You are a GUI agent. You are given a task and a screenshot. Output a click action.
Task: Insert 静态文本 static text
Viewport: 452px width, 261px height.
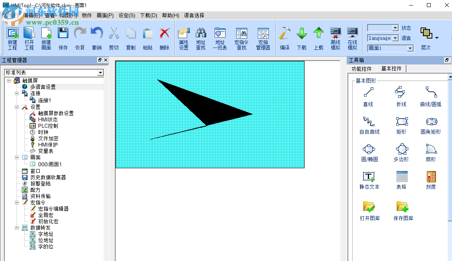(x=369, y=180)
